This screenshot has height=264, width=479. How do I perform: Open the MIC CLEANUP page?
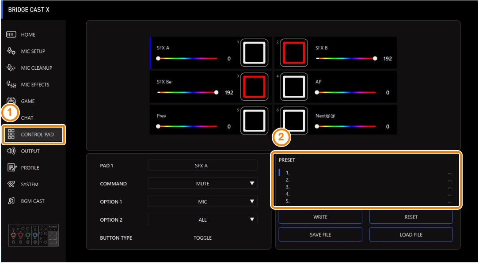[x=37, y=68]
